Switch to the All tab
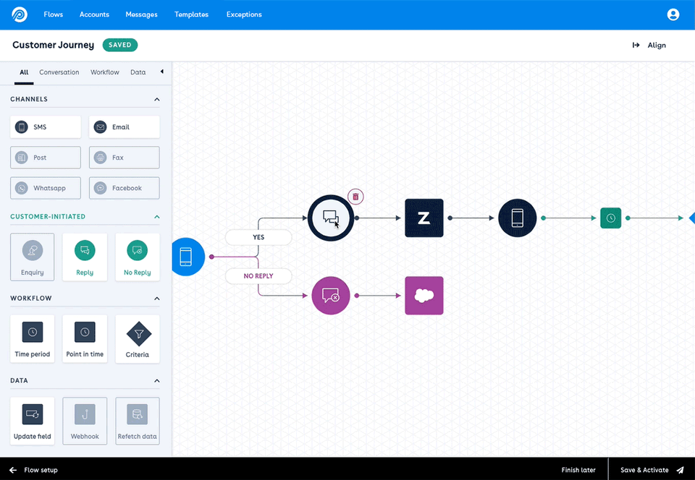 24,72
